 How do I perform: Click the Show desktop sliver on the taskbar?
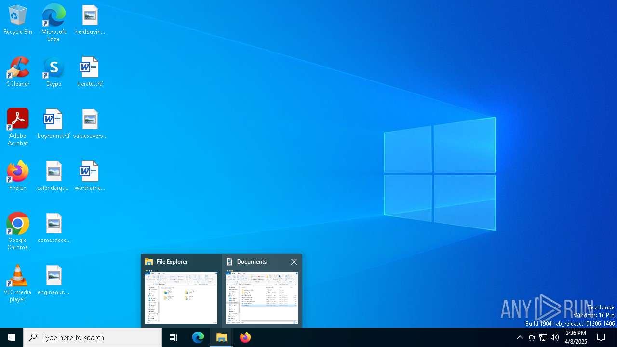616,337
